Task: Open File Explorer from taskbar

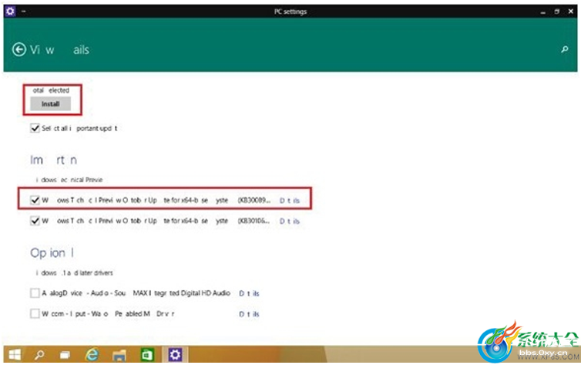Action: (119, 356)
